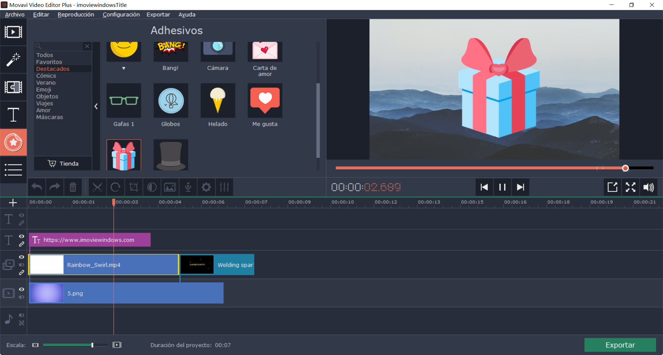Hide the Rainbow_Swirl.mp4 overlay track
663x355 pixels.
coord(21,257)
